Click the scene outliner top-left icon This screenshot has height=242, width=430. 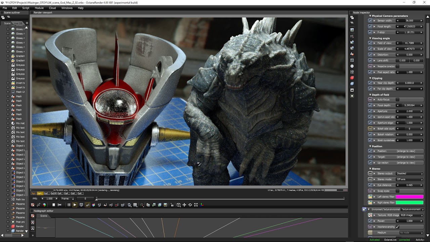click(x=3, y=17)
